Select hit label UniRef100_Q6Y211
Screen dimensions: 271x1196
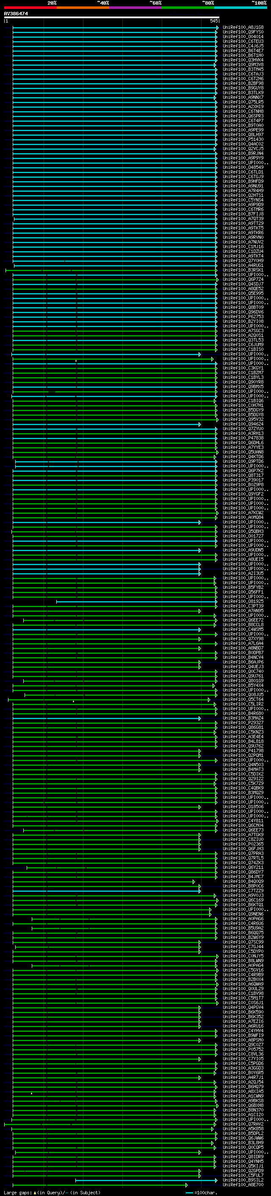pos(243,867)
